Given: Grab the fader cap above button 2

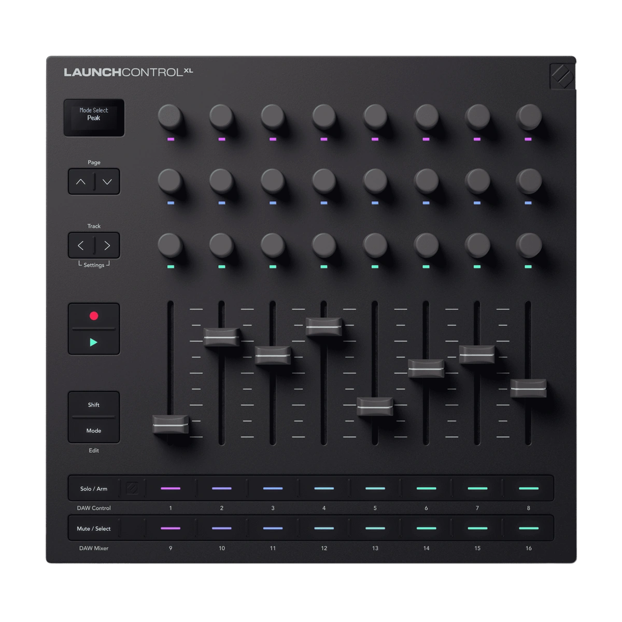Looking at the screenshot, I should coord(222,337).
